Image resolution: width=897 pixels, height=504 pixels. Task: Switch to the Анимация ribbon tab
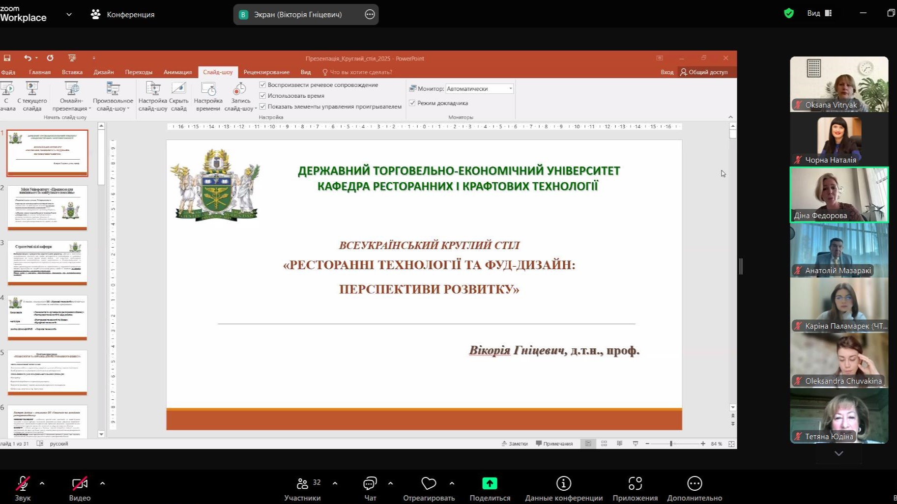(177, 72)
